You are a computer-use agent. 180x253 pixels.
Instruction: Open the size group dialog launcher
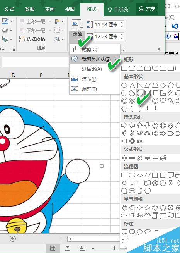tap(123, 49)
